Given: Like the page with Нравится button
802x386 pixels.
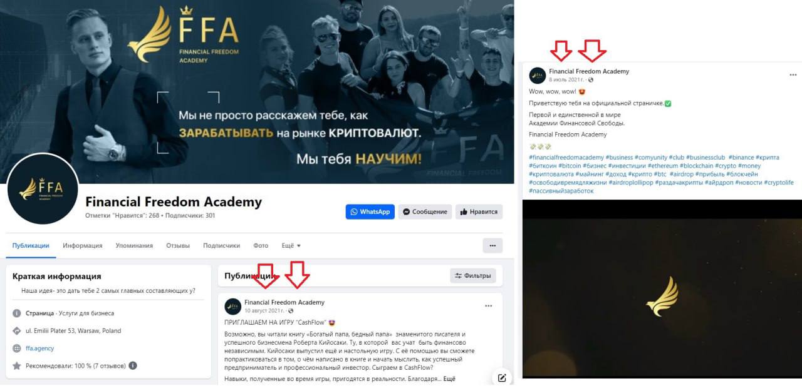Looking at the screenshot, I should coord(479,211).
